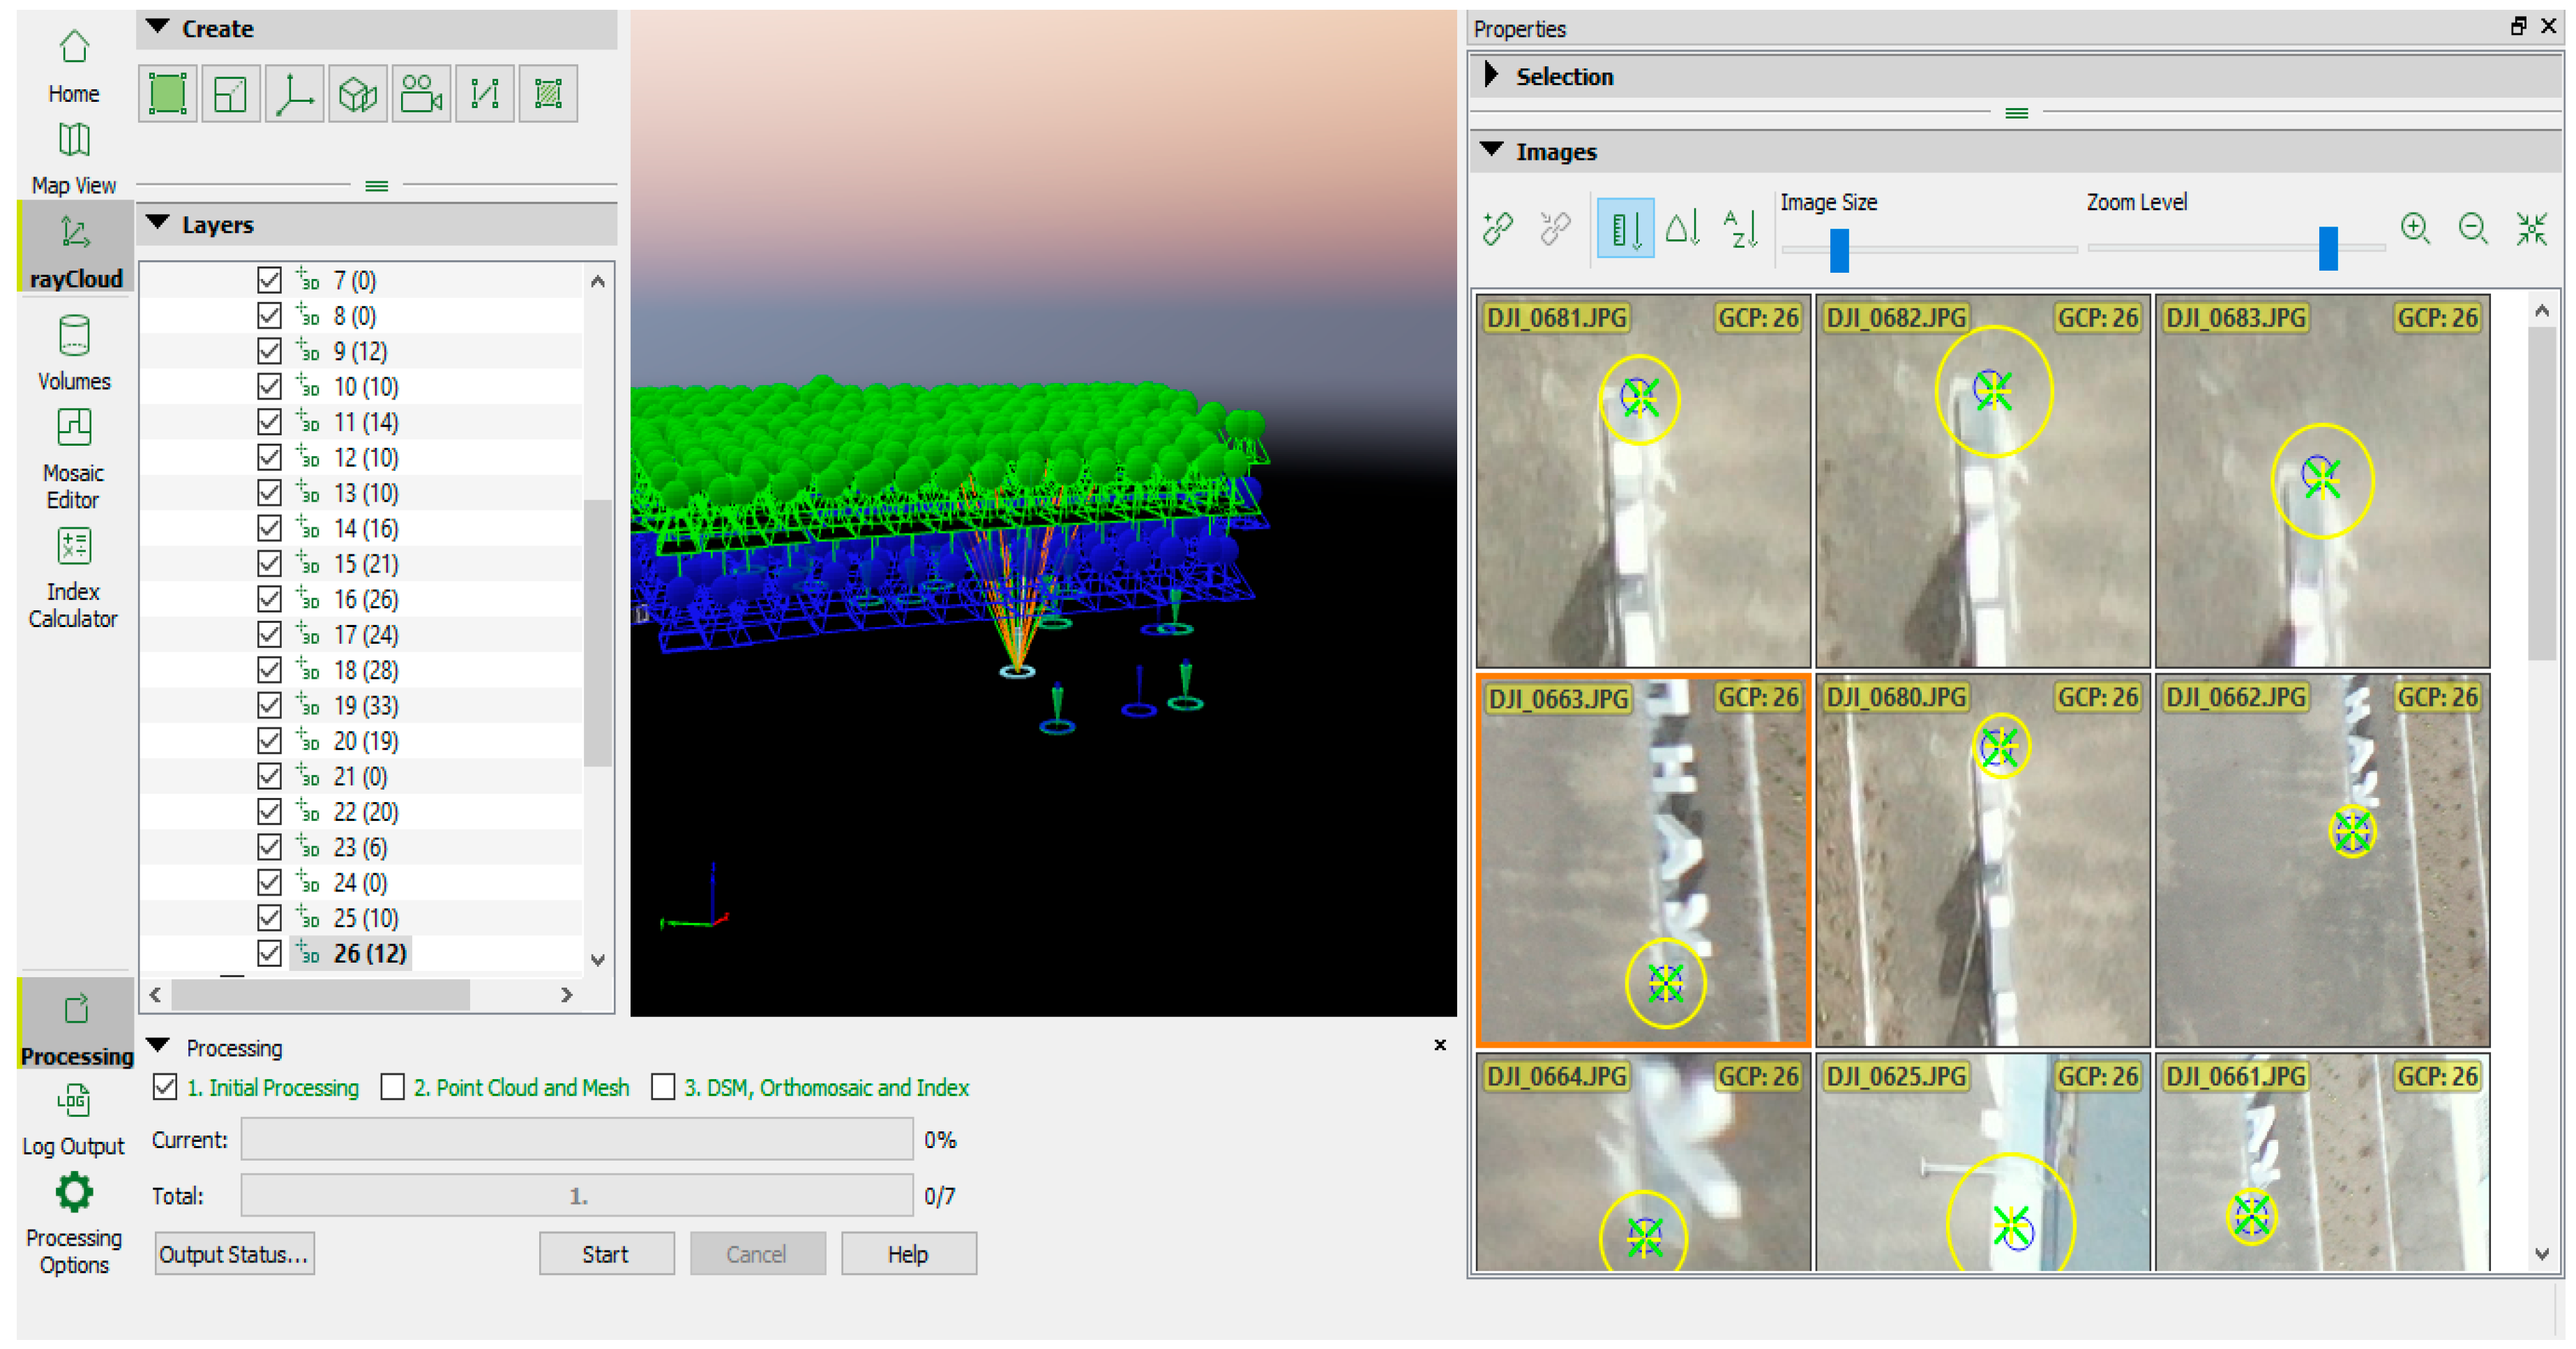Open the Map View sidebar icon

click(74, 141)
